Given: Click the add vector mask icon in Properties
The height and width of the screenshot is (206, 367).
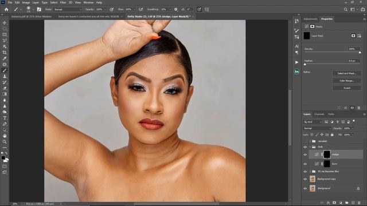Looking at the screenshot, I should tap(359, 35).
